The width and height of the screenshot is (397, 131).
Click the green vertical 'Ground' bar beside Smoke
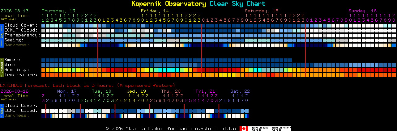pyautogui.click(x=2, y=67)
